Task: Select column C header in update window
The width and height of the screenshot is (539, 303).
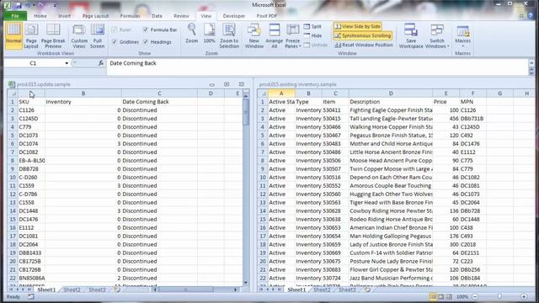Action: coord(159,93)
